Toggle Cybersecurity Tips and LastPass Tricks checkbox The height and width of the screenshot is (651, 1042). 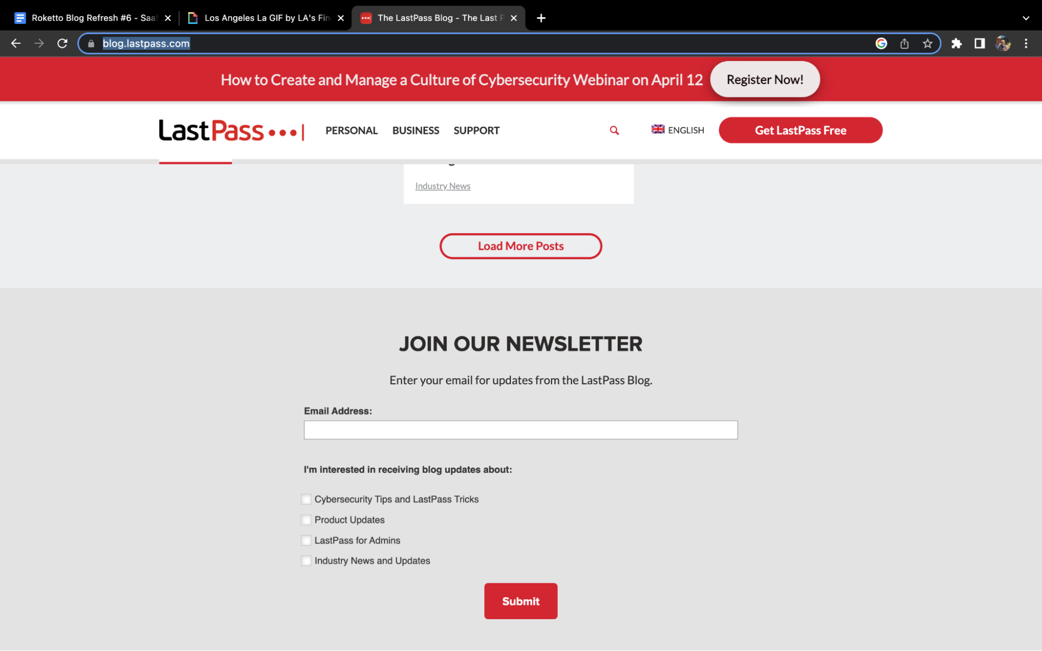pyautogui.click(x=305, y=499)
